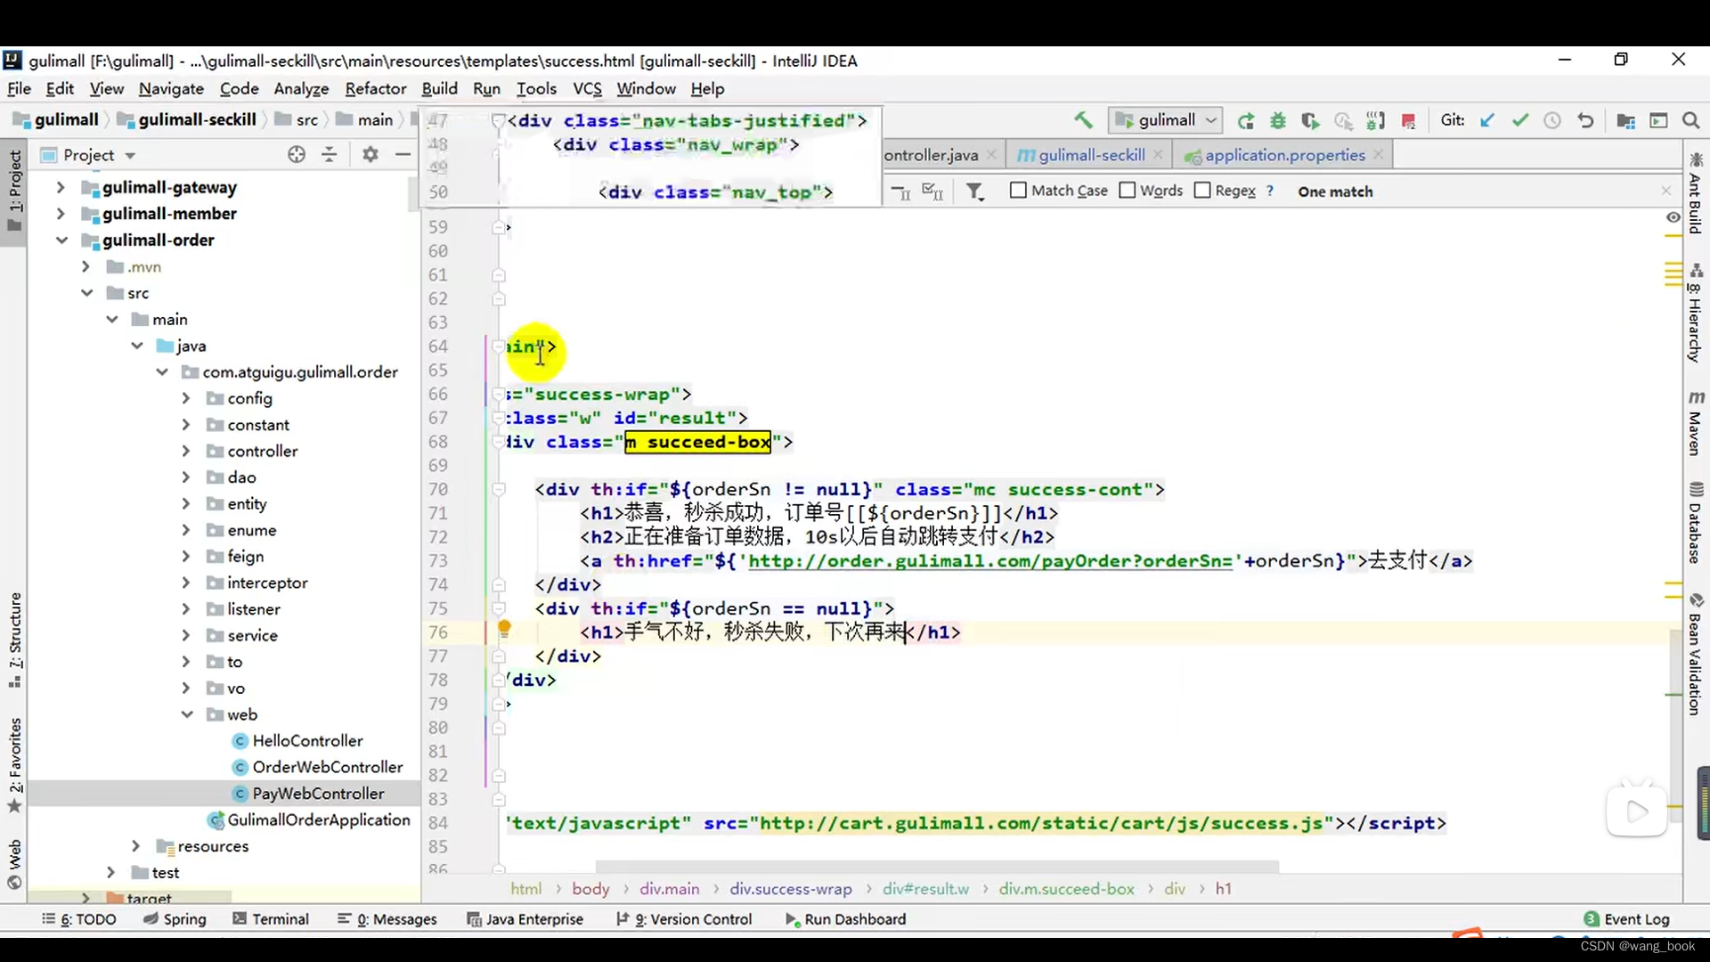Enable the Words checkbox

coord(1127,191)
